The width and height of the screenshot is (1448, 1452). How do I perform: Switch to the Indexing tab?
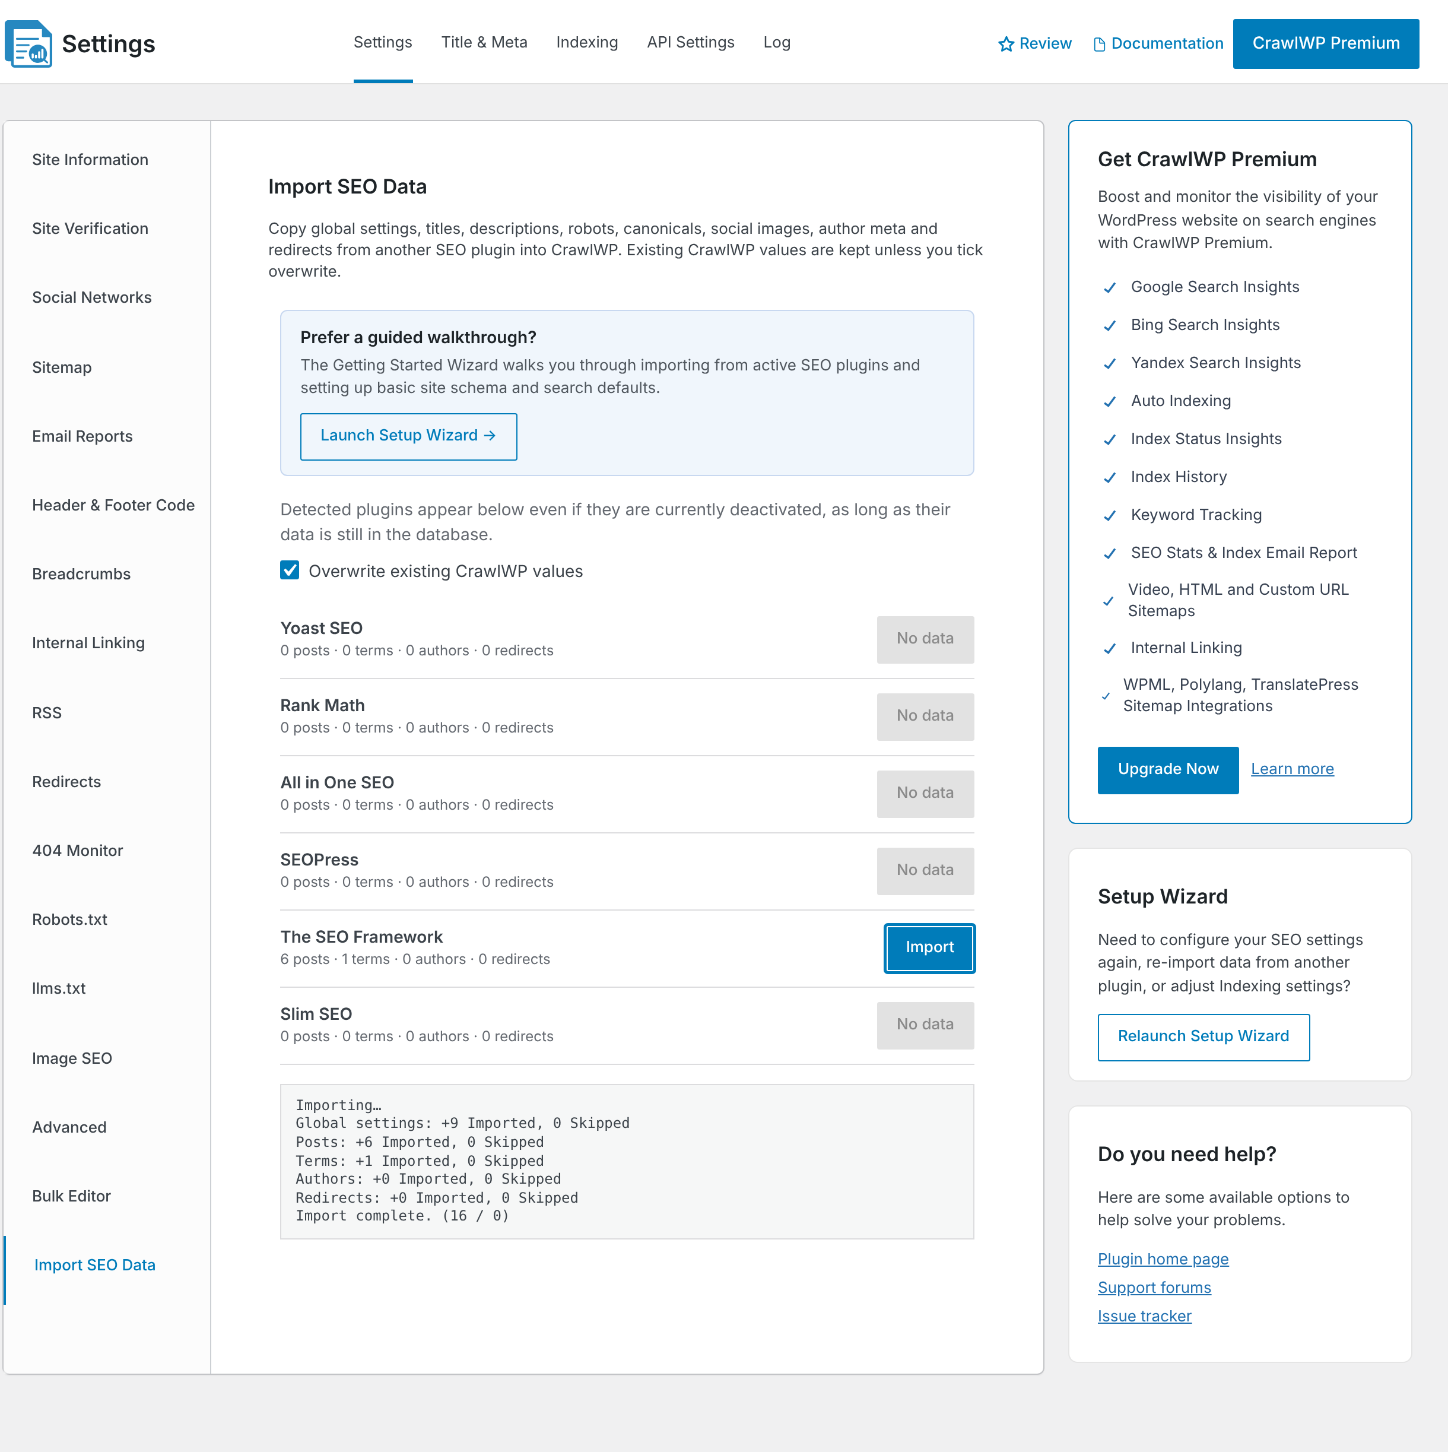pyautogui.click(x=587, y=42)
